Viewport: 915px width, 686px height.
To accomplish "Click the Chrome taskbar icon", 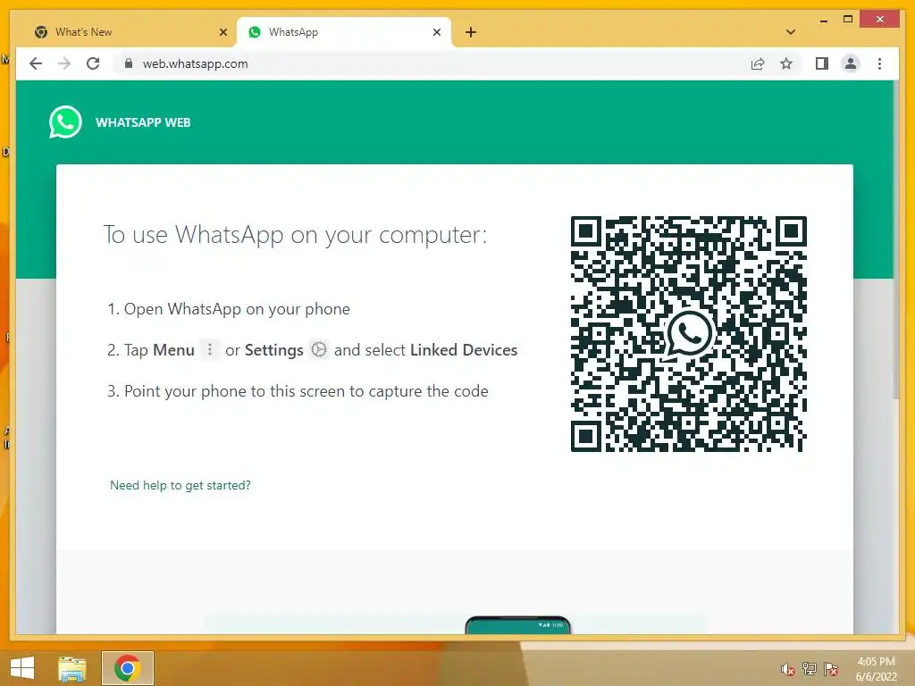I will pos(127,668).
